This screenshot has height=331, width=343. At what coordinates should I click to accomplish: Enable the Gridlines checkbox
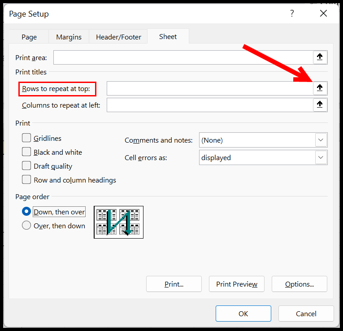[x=26, y=138]
